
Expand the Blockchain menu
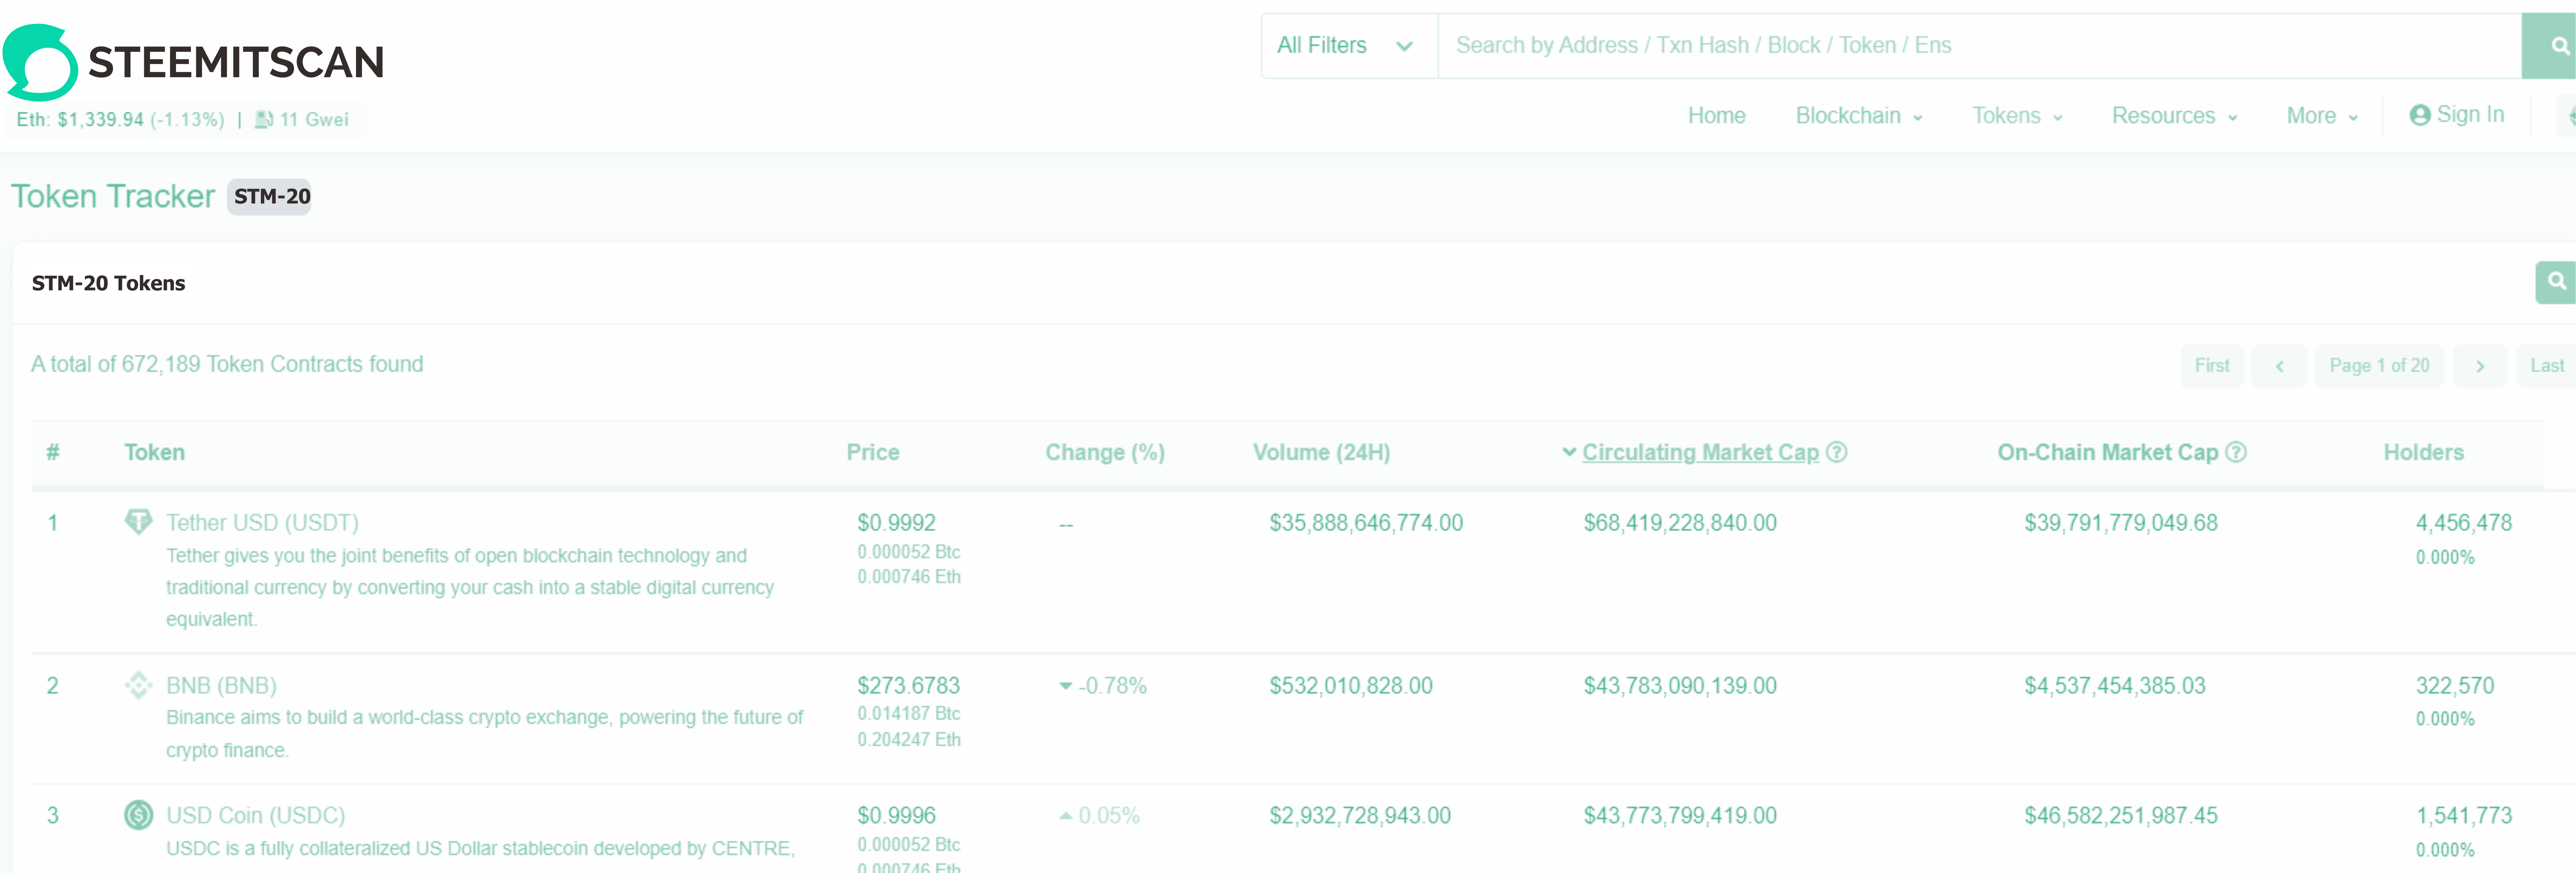(x=1858, y=116)
